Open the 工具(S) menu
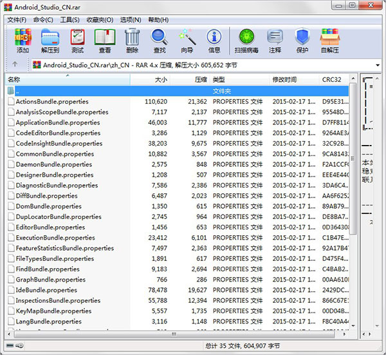The width and height of the screenshot is (386, 355). (69, 20)
